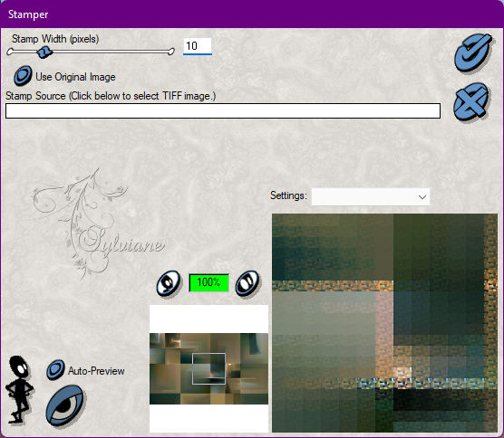The width and height of the screenshot is (504, 438).
Task: Click the Auto-Preview text label
Action: (x=96, y=371)
